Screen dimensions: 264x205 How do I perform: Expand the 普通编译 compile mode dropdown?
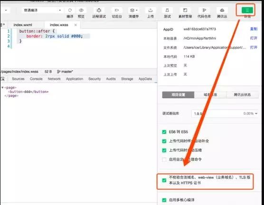[x=42, y=10]
